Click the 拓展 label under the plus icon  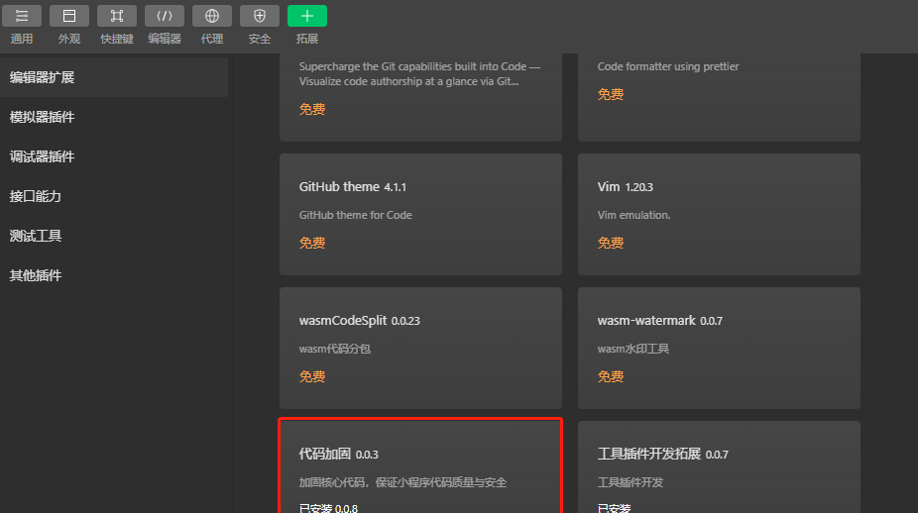(306, 39)
